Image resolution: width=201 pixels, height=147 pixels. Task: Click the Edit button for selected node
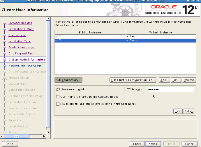point(176,80)
